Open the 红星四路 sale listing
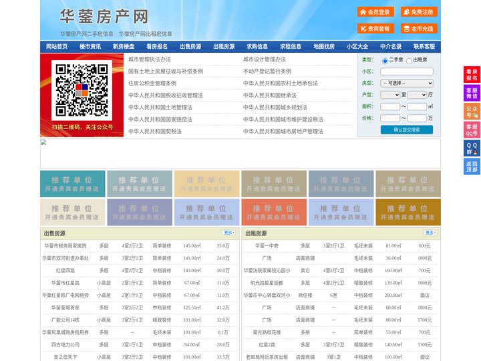This screenshot has width=481, height=361. (x=65, y=271)
